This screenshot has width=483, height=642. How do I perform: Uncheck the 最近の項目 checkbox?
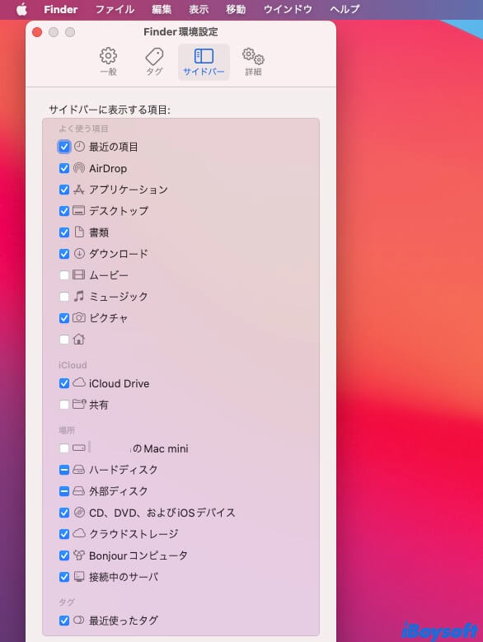(64, 147)
